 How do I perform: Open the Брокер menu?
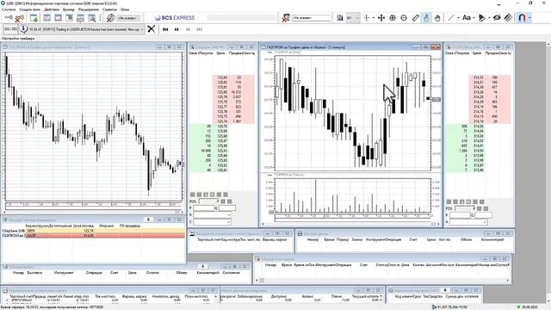click(69, 9)
